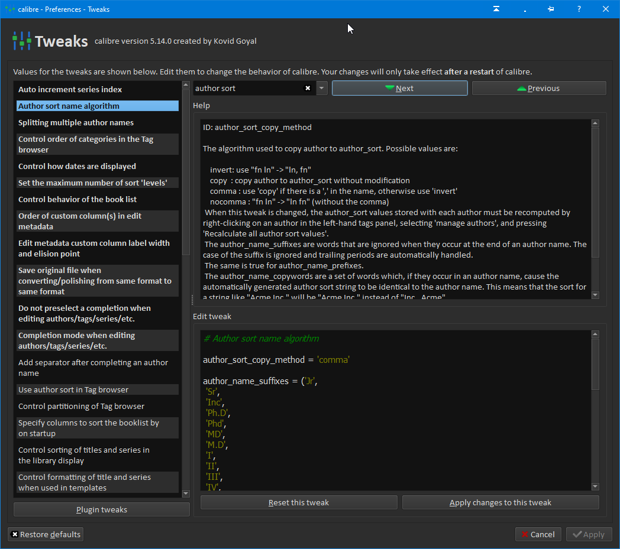Restore defaults for all tweaks
This screenshot has height=549, width=620.
[x=46, y=534]
